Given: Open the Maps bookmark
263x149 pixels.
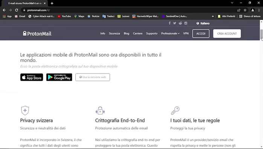Looking at the screenshot, I should click(79, 16).
